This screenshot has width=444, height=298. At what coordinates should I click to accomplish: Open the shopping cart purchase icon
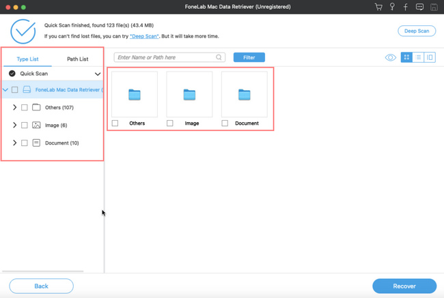pos(378,7)
